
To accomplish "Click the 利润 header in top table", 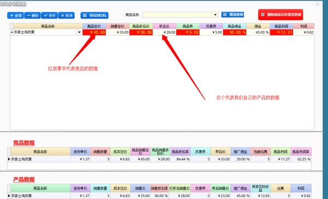I will (x=304, y=26).
